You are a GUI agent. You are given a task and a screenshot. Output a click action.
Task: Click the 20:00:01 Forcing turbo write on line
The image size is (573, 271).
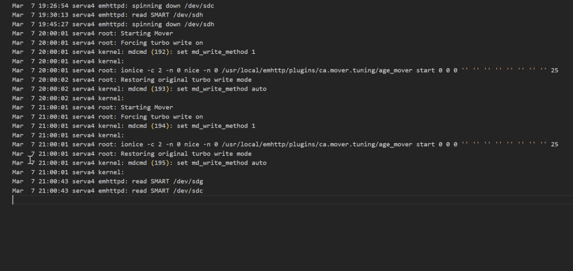108,43
